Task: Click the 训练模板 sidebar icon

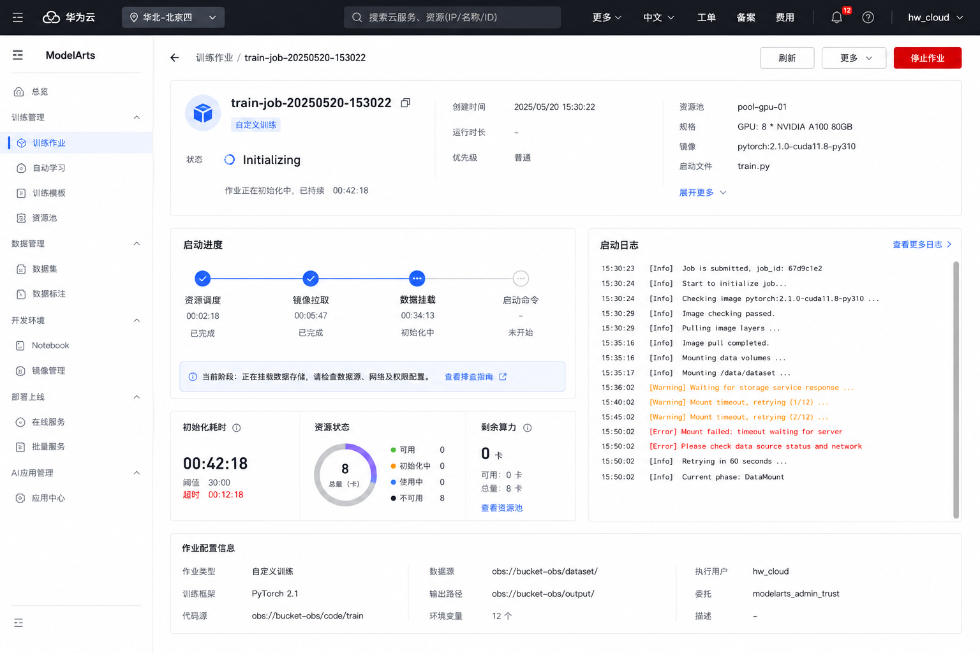Action: [21, 193]
